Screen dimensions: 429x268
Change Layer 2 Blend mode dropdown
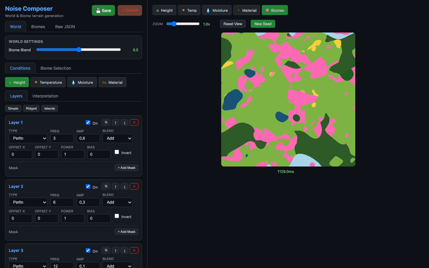click(117, 202)
